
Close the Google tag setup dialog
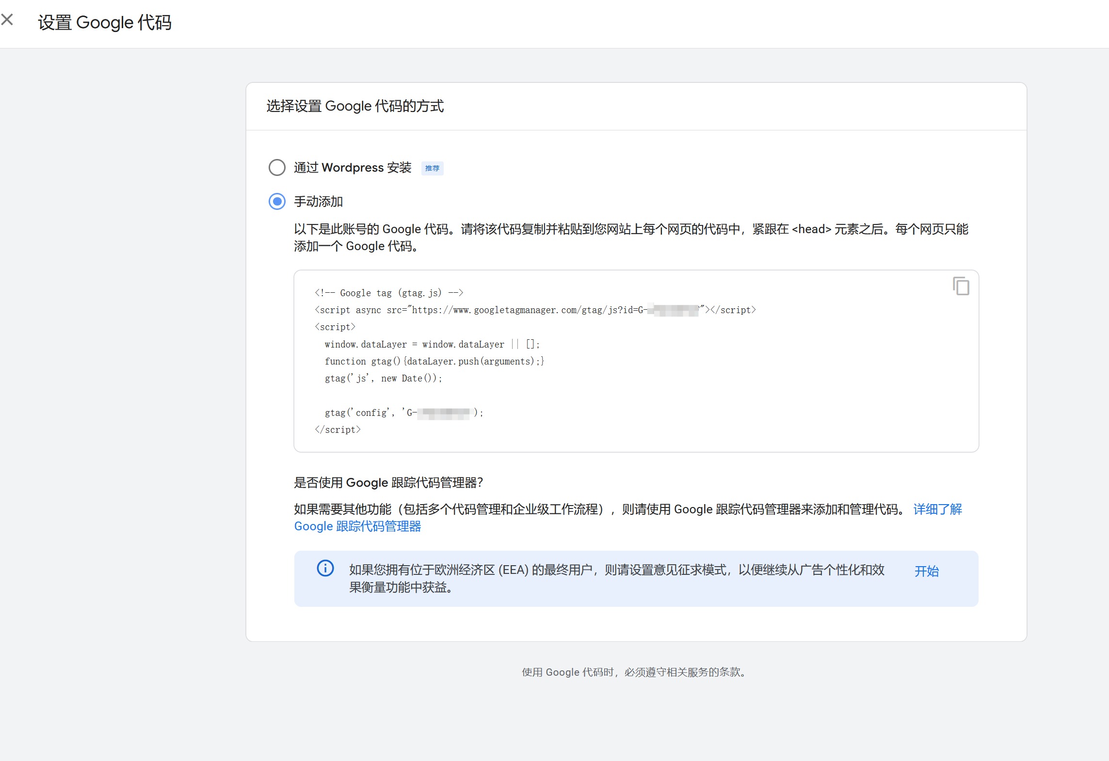[x=7, y=20]
